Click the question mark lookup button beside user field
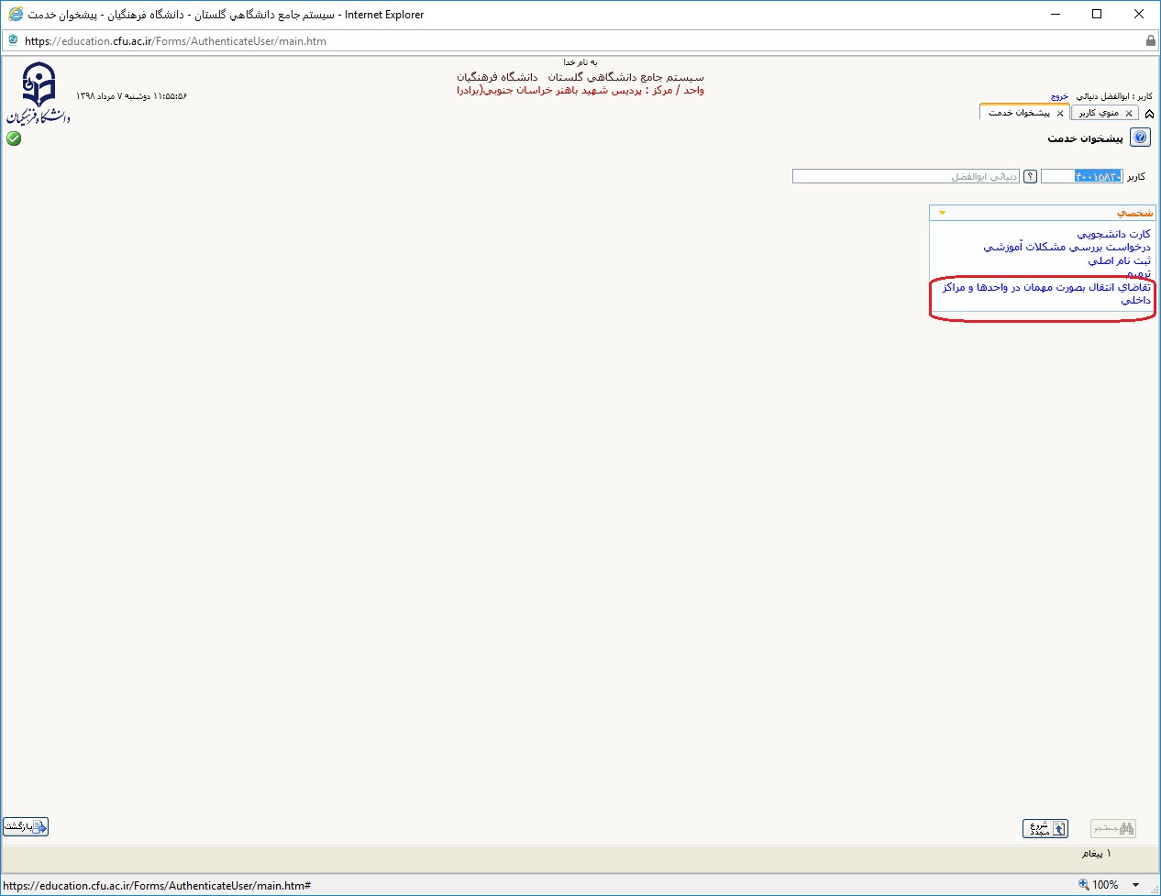 click(x=1030, y=176)
